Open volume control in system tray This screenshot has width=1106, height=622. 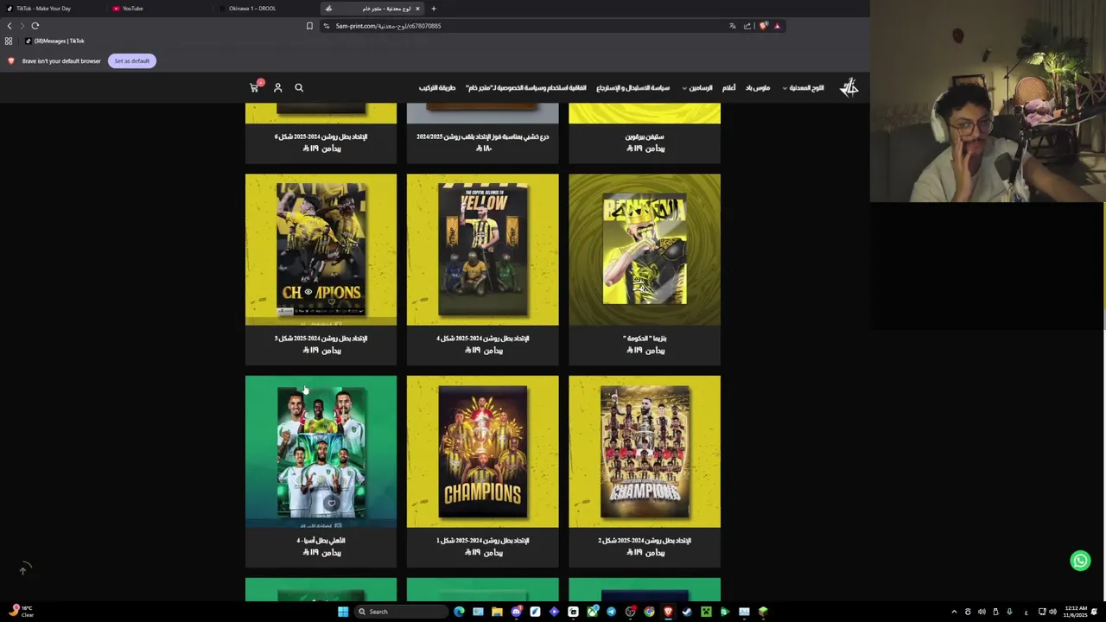pyautogui.click(x=1052, y=612)
